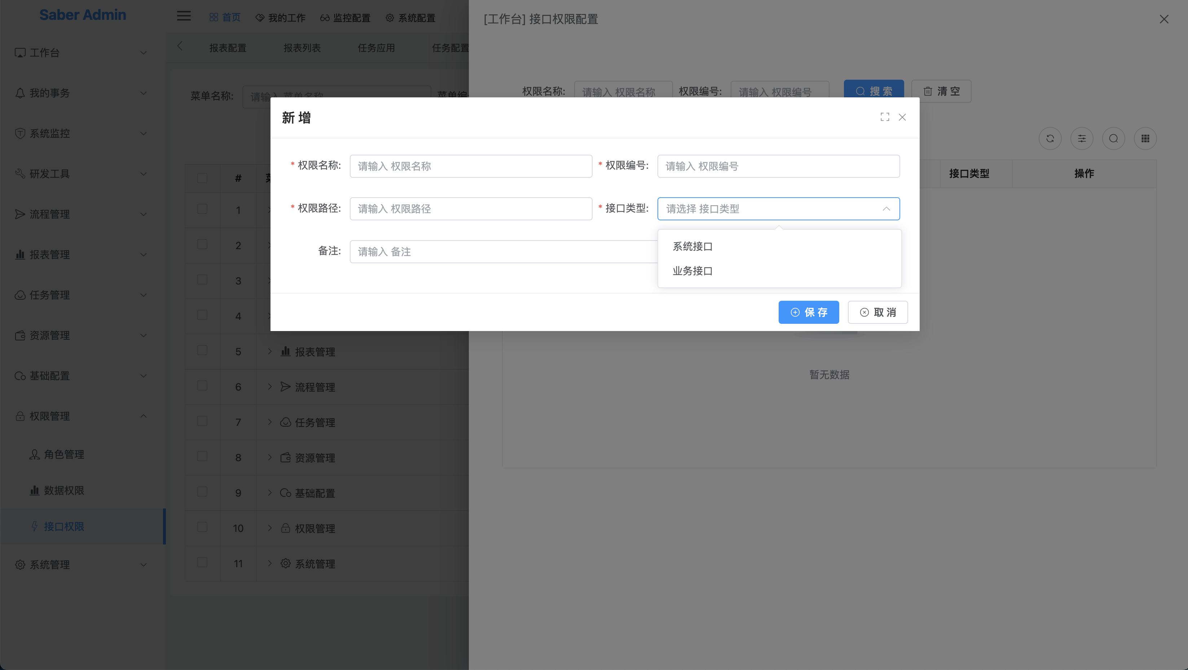
Task: Toggle fullscreen for the 新增 dialog
Action: pyautogui.click(x=885, y=117)
